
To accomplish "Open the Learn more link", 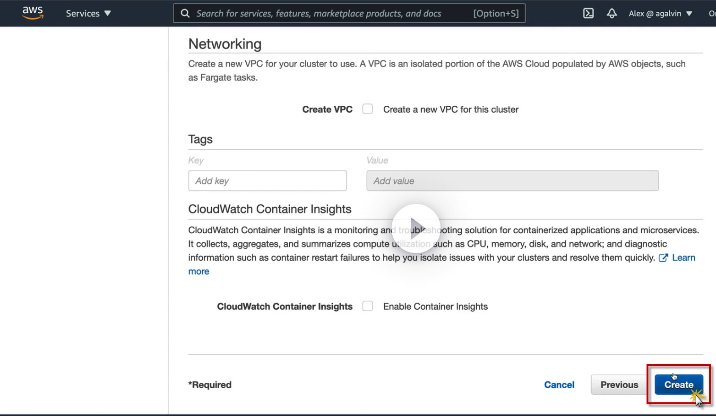I will [x=683, y=258].
